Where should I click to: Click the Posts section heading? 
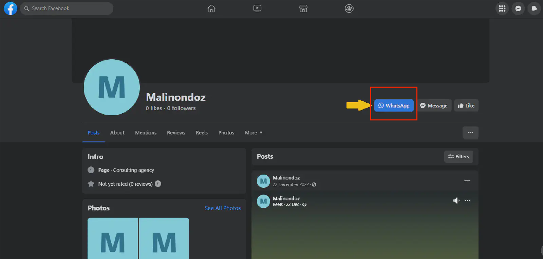click(265, 157)
